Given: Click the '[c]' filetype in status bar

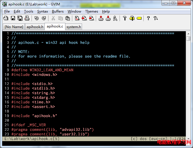Looking at the screenshot, I should pyautogui.click(x=134, y=139).
